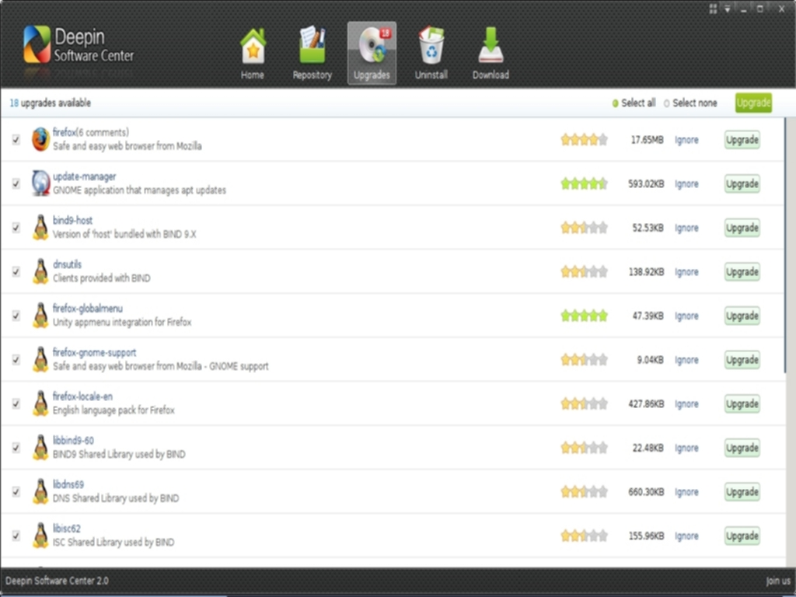Upgrade the firefox-globalmenu package
Viewport: 796px width, 597px height.
pyautogui.click(x=742, y=316)
